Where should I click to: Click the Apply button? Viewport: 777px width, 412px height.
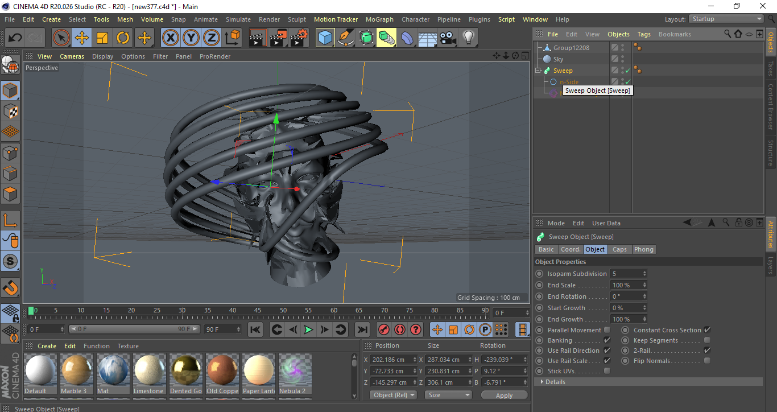504,395
